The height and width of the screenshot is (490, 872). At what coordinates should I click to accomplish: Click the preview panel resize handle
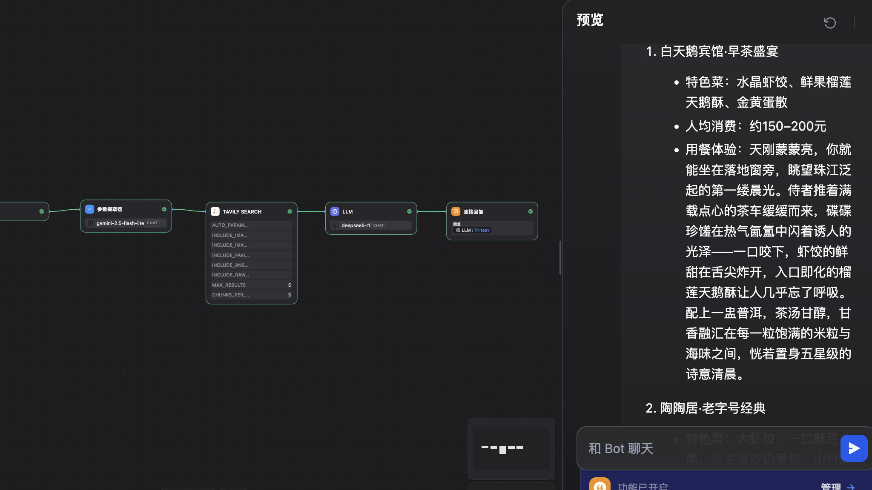click(560, 258)
